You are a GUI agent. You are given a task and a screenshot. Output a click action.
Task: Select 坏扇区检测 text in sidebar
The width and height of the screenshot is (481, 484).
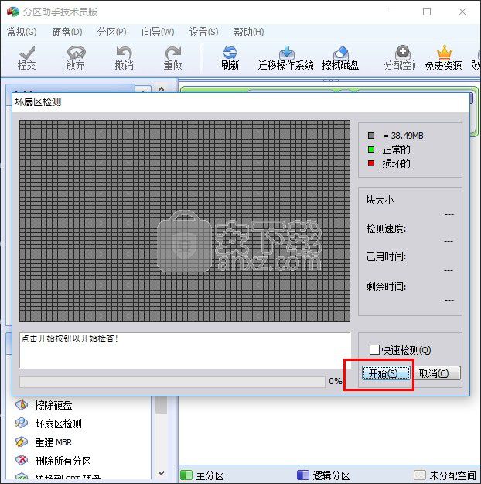[x=58, y=424]
